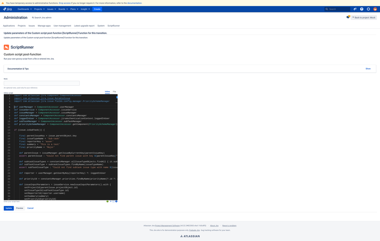
Task: Open the feedback megaphone icon
Action: (x=355, y=9)
